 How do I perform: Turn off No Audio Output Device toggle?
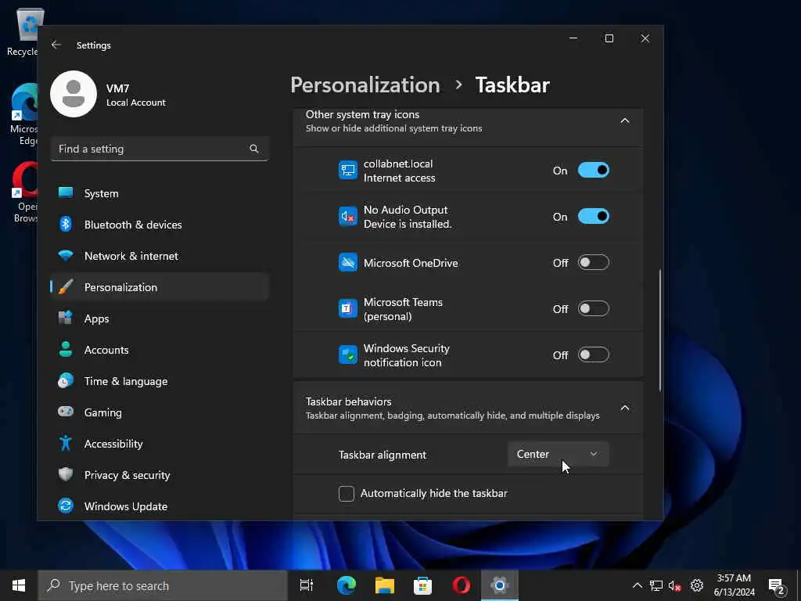(x=594, y=217)
